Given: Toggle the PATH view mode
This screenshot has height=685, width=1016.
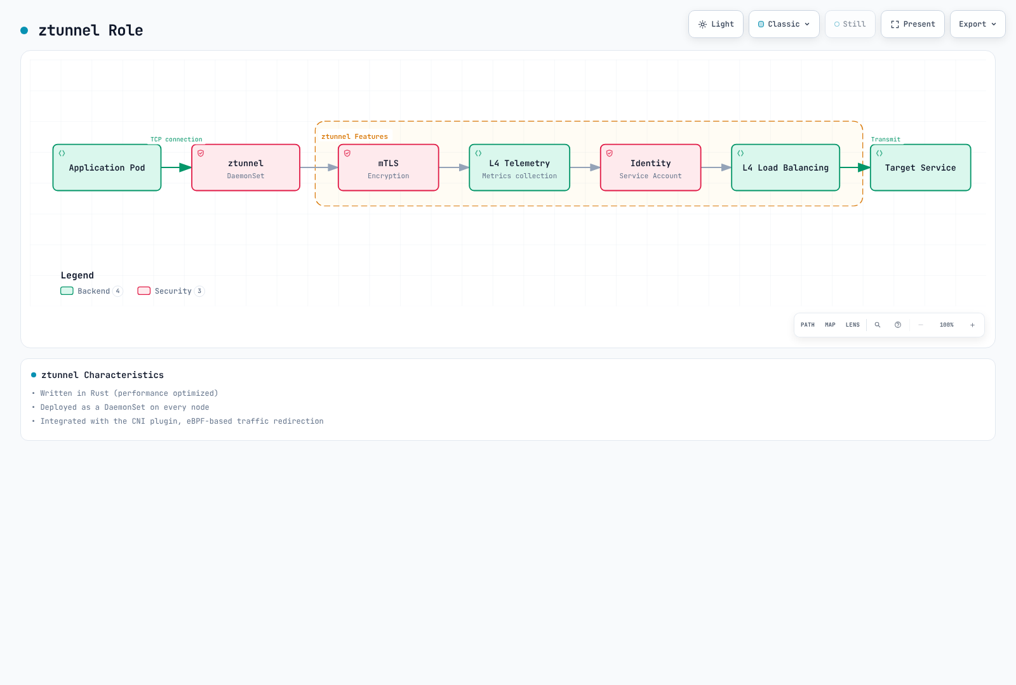Looking at the screenshot, I should (x=808, y=325).
